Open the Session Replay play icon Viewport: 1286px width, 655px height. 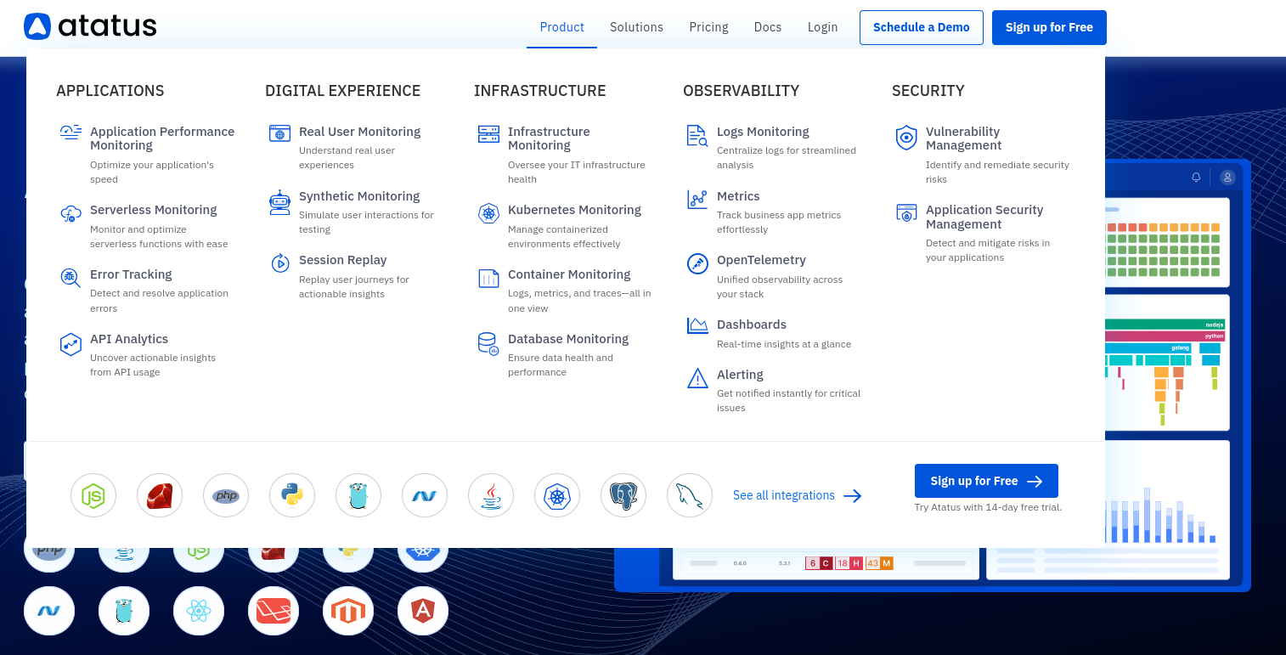(x=279, y=263)
